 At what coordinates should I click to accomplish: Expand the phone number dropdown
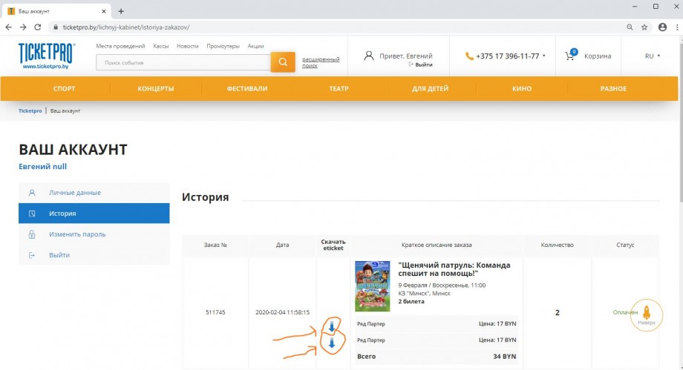coord(544,56)
